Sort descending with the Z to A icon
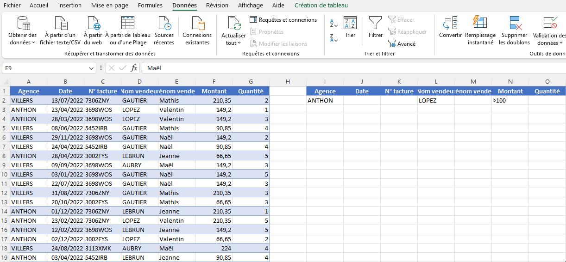566x262 pixels. click(x=333, y=37)
